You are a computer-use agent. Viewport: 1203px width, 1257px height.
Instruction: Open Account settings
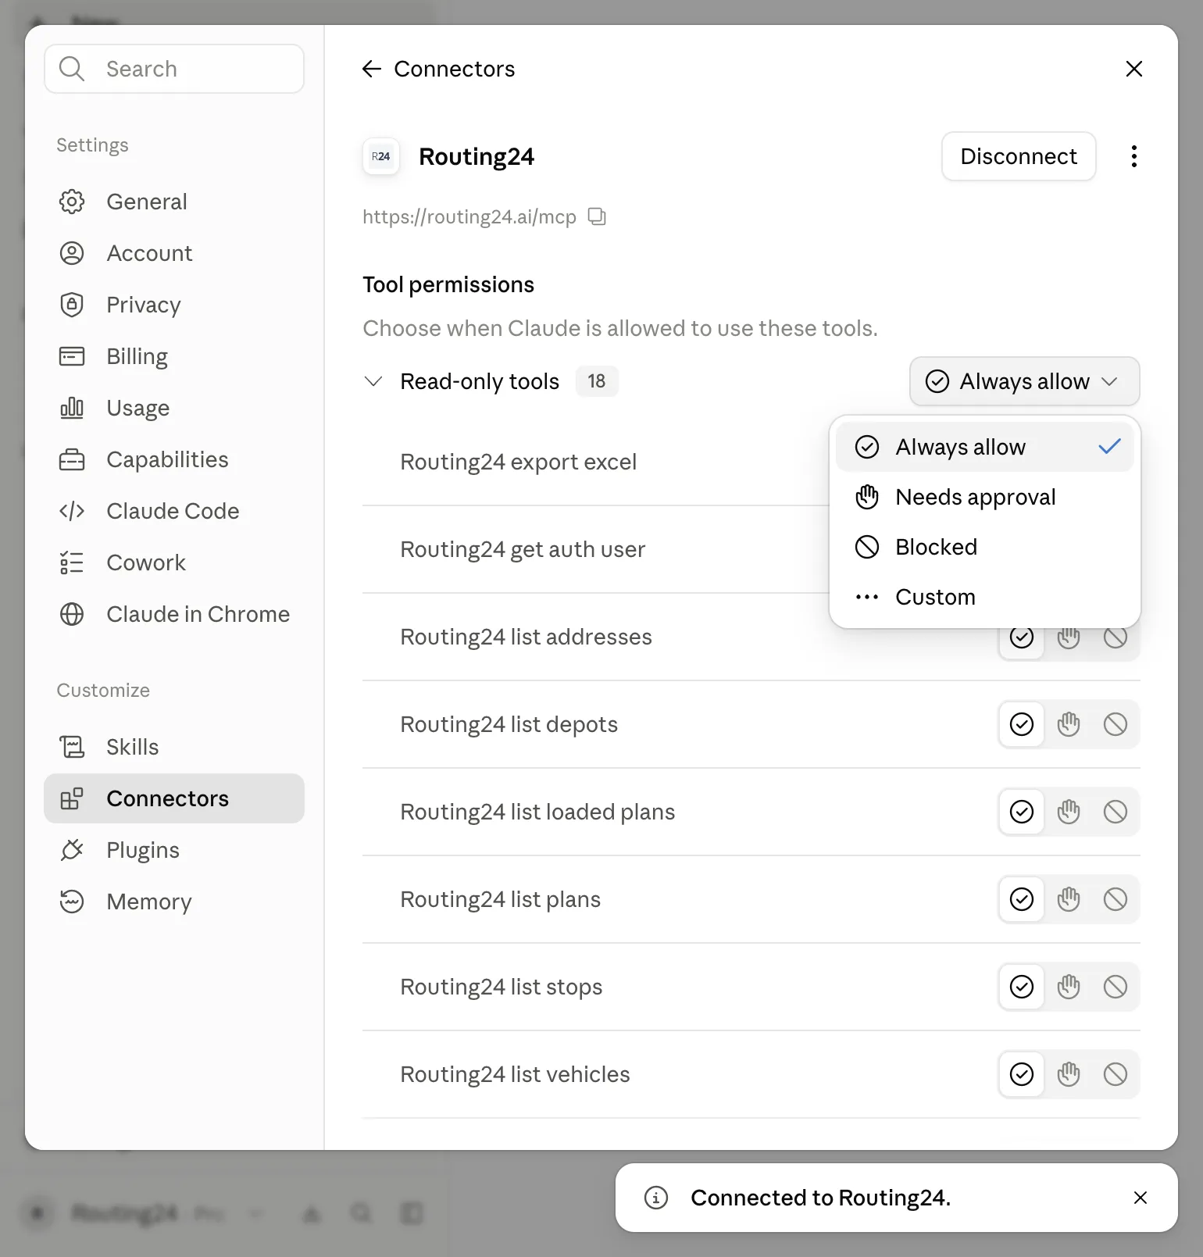click(174, 253)
